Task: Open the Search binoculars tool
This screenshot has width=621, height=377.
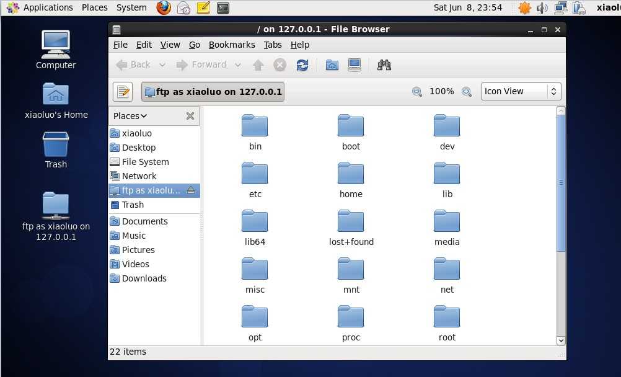Action: click(x=384, y=65)
